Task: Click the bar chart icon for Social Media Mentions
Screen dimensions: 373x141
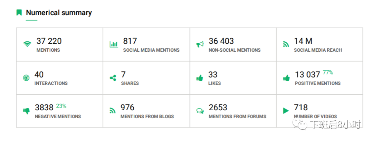Action: [114, 44]
